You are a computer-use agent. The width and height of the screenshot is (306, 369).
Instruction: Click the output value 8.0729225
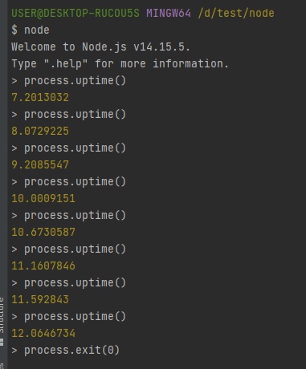click(x=40, y=131)
